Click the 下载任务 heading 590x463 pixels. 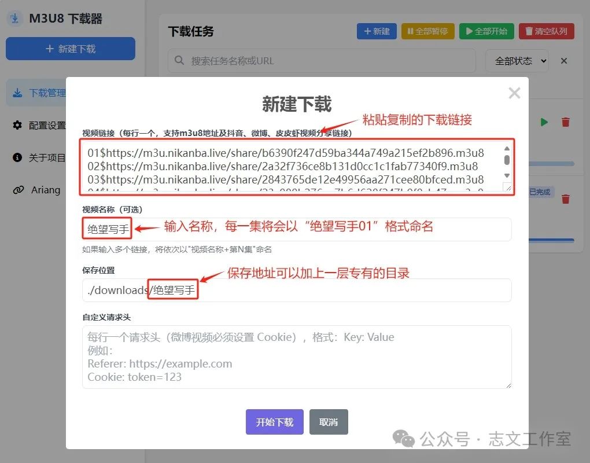click(x=191, y=31)
